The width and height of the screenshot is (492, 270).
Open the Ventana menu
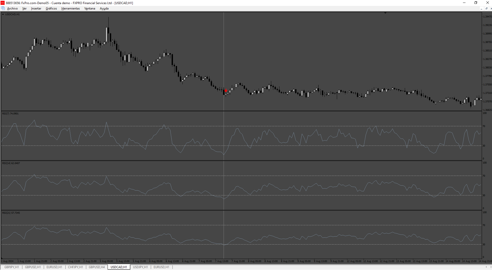[x=90, y=8]
